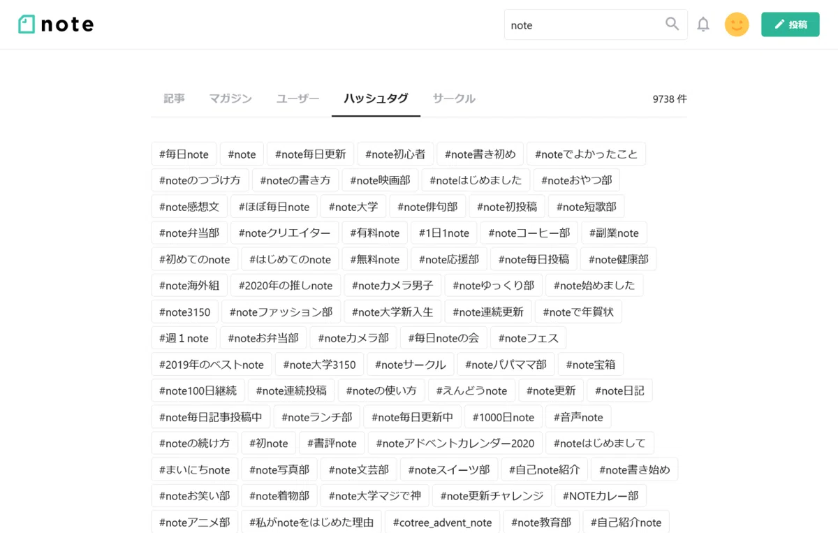The image size is (838, 533).
Task: Click the magnifier search icon
Action: click(x=672, y=24)
